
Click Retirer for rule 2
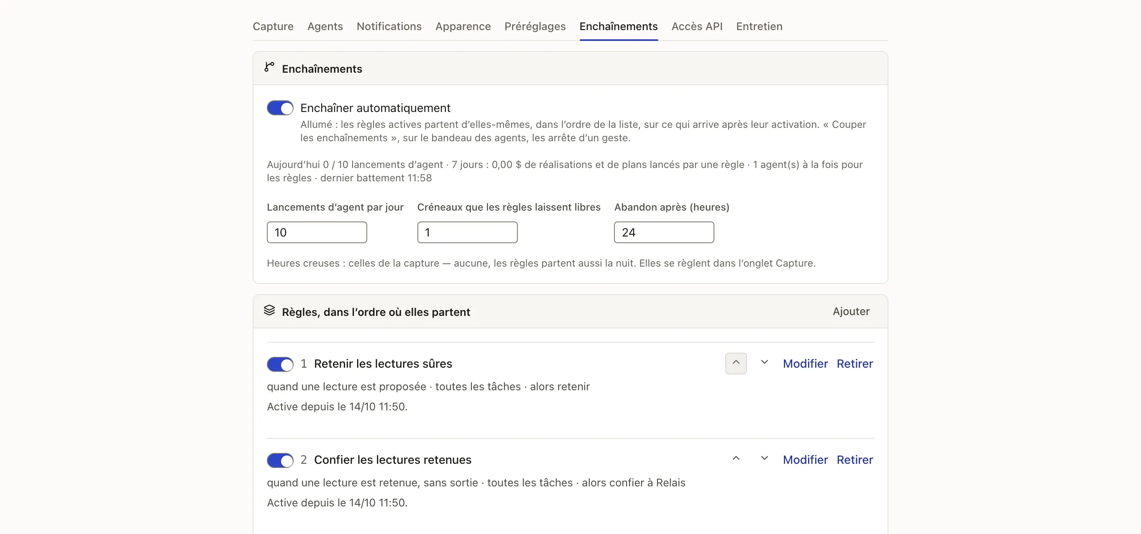coord(854,459)
